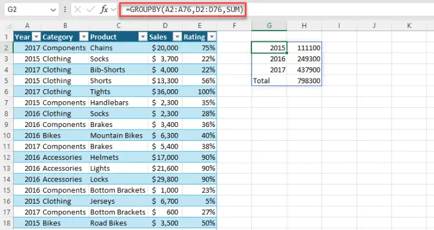Viewport: 434px width, 230px height.
Task: Select row 10 header
Action: (x=7, y=135)
